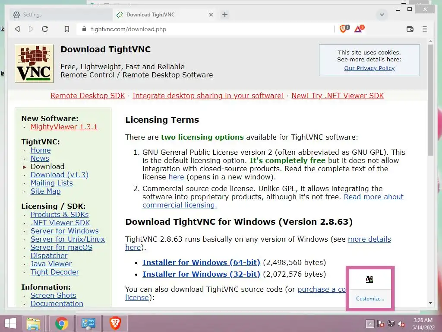Open Control Panel taskbar icon
The height and width of the screenshot is (332, 442).
(88, 323)
